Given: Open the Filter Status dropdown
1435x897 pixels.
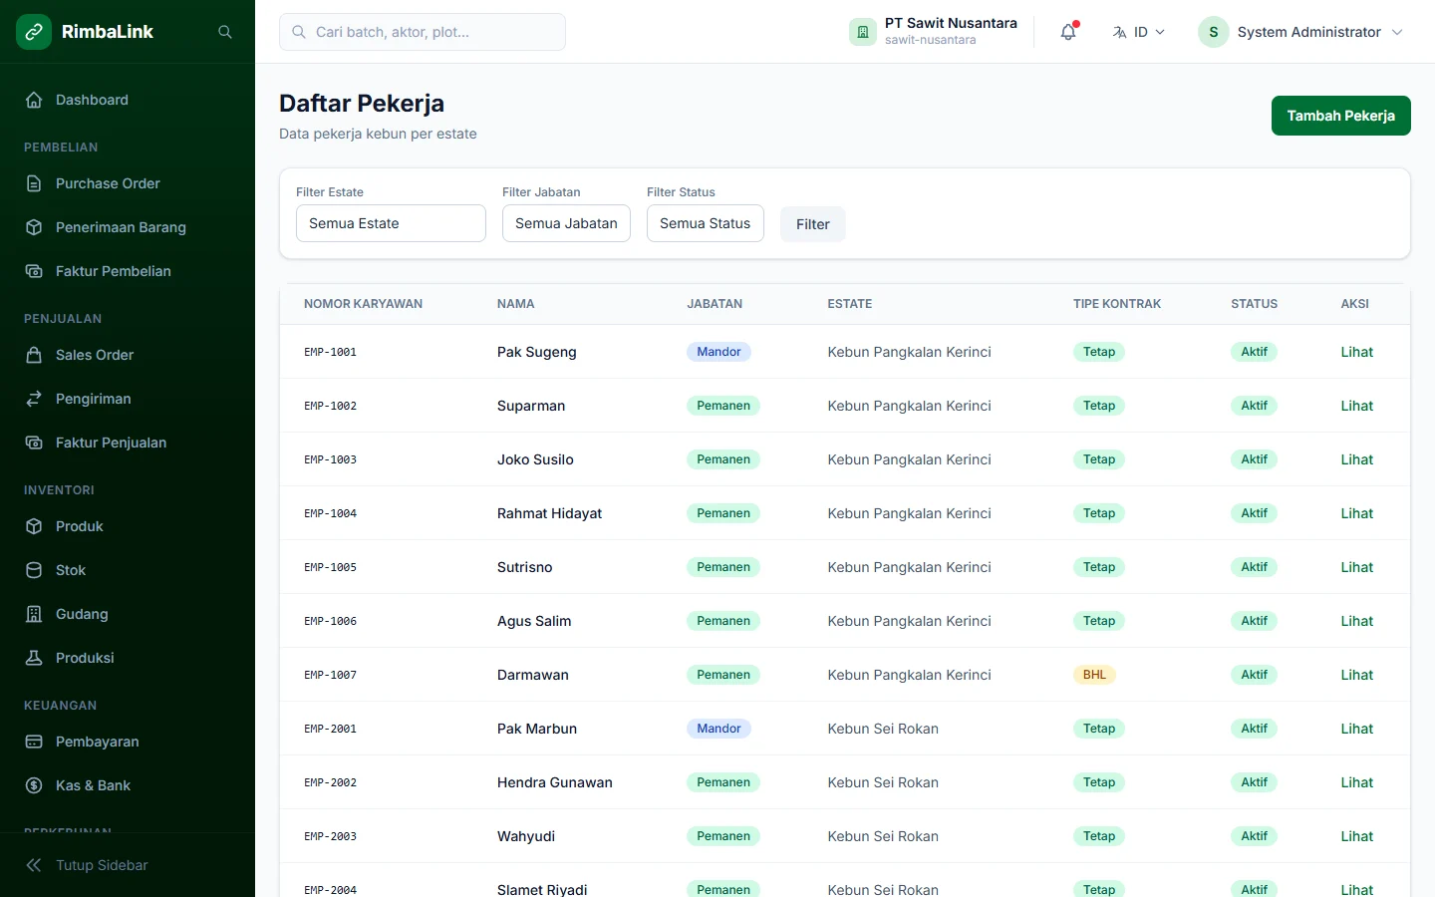Looking at the screenshot, I should click(706, 223).
